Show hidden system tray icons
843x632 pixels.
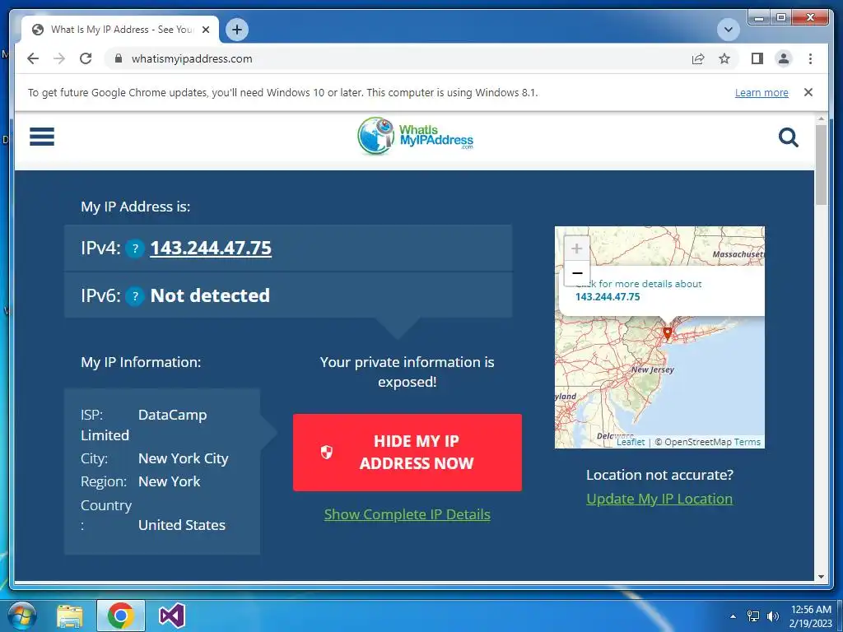[x=733, y=616]
